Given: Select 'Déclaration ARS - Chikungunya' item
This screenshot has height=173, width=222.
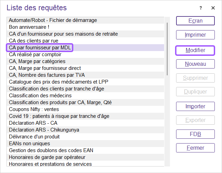Looking at the screenshot, I should (x=44, y=130).
